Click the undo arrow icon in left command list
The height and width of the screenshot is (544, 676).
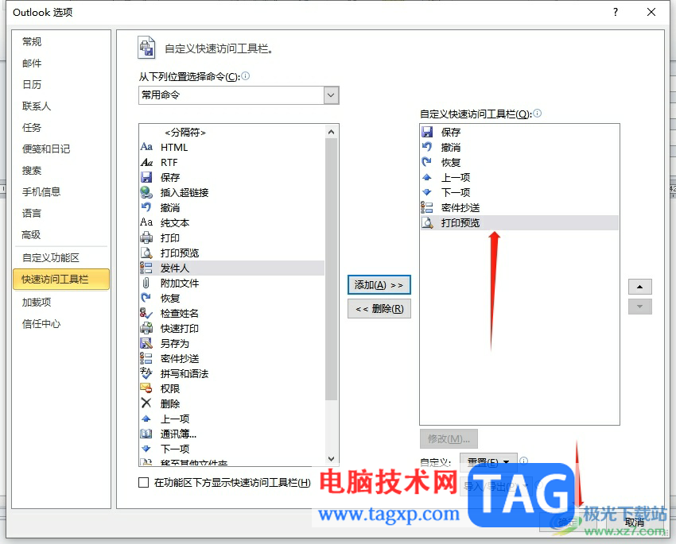[146, 207]
